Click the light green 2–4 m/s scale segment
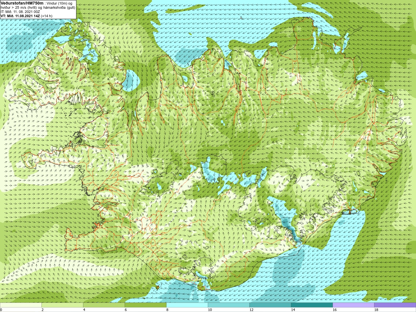 pos(62,305)
